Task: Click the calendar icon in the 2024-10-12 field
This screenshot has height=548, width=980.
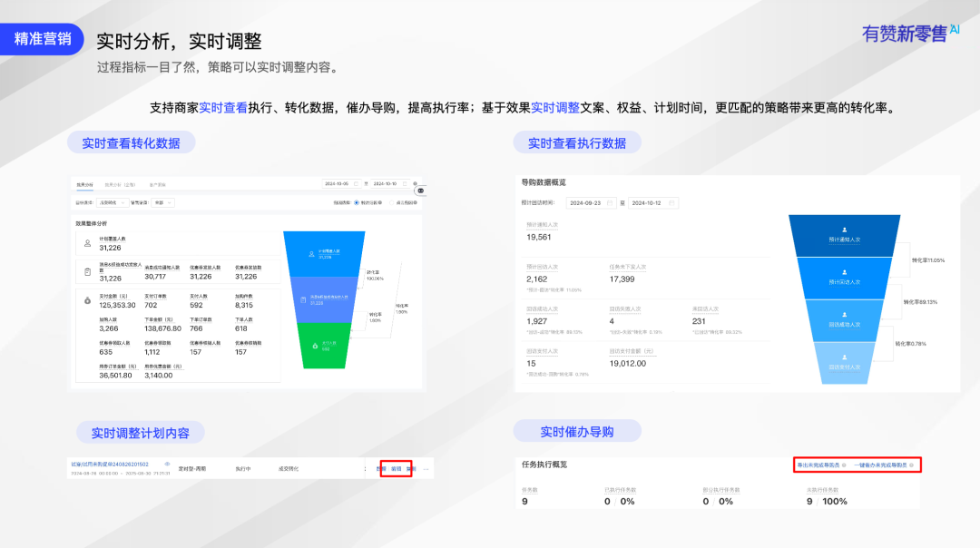Action: coord(671,203)
